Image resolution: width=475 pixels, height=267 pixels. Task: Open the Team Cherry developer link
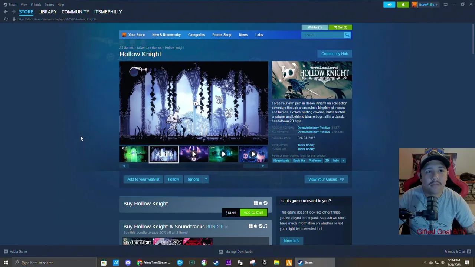coord(306,145)
